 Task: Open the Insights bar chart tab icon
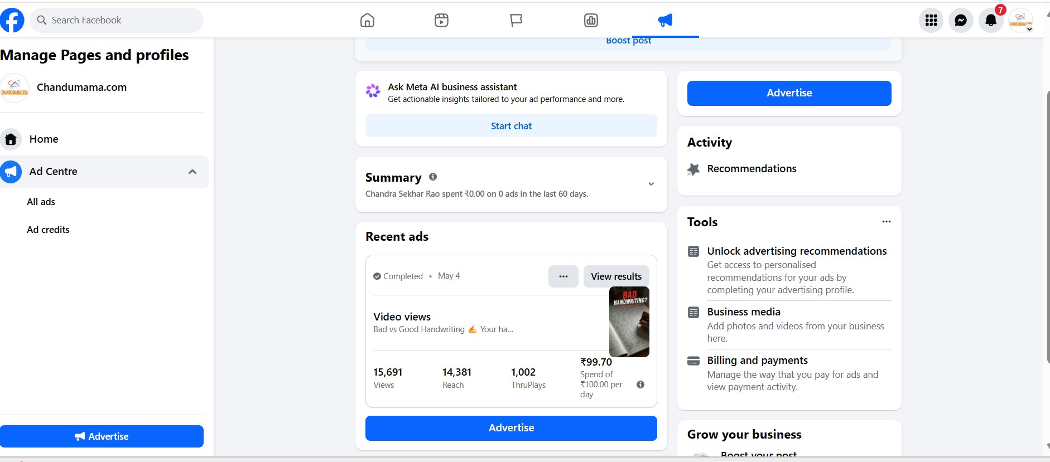[591, 21]
